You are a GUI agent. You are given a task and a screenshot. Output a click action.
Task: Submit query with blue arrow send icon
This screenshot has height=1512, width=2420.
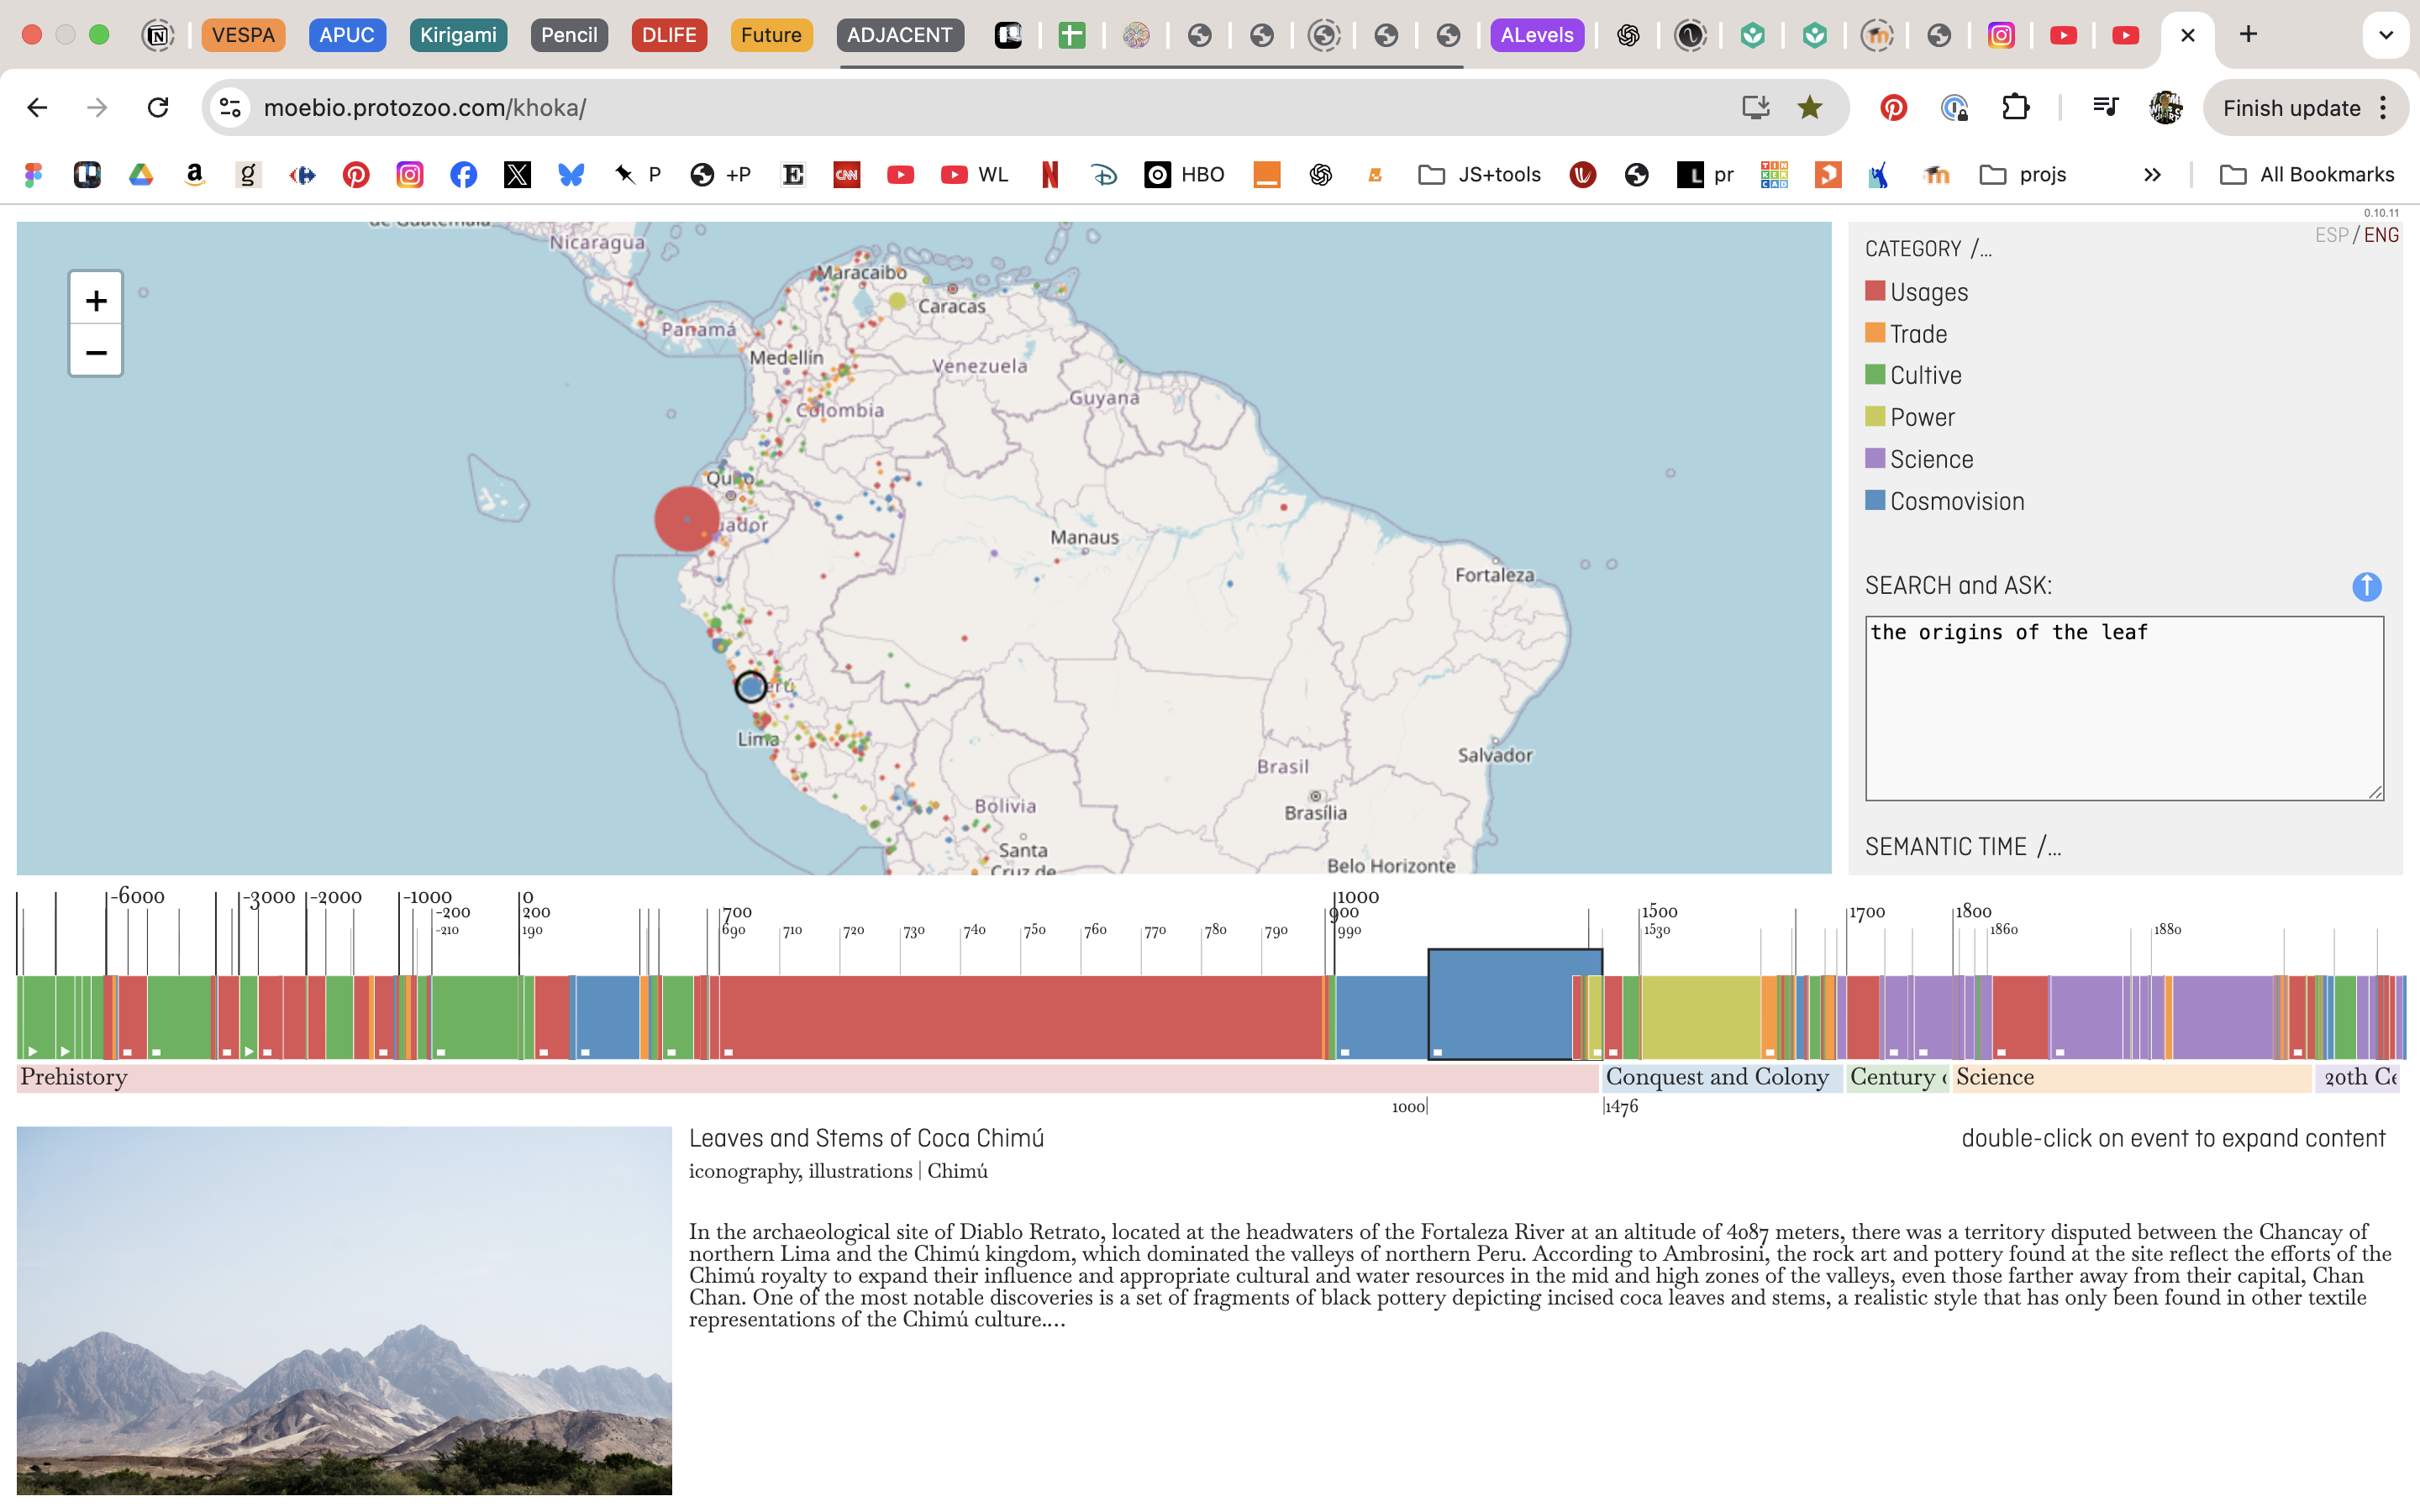pyautogui.click(x=2366, y=587)
